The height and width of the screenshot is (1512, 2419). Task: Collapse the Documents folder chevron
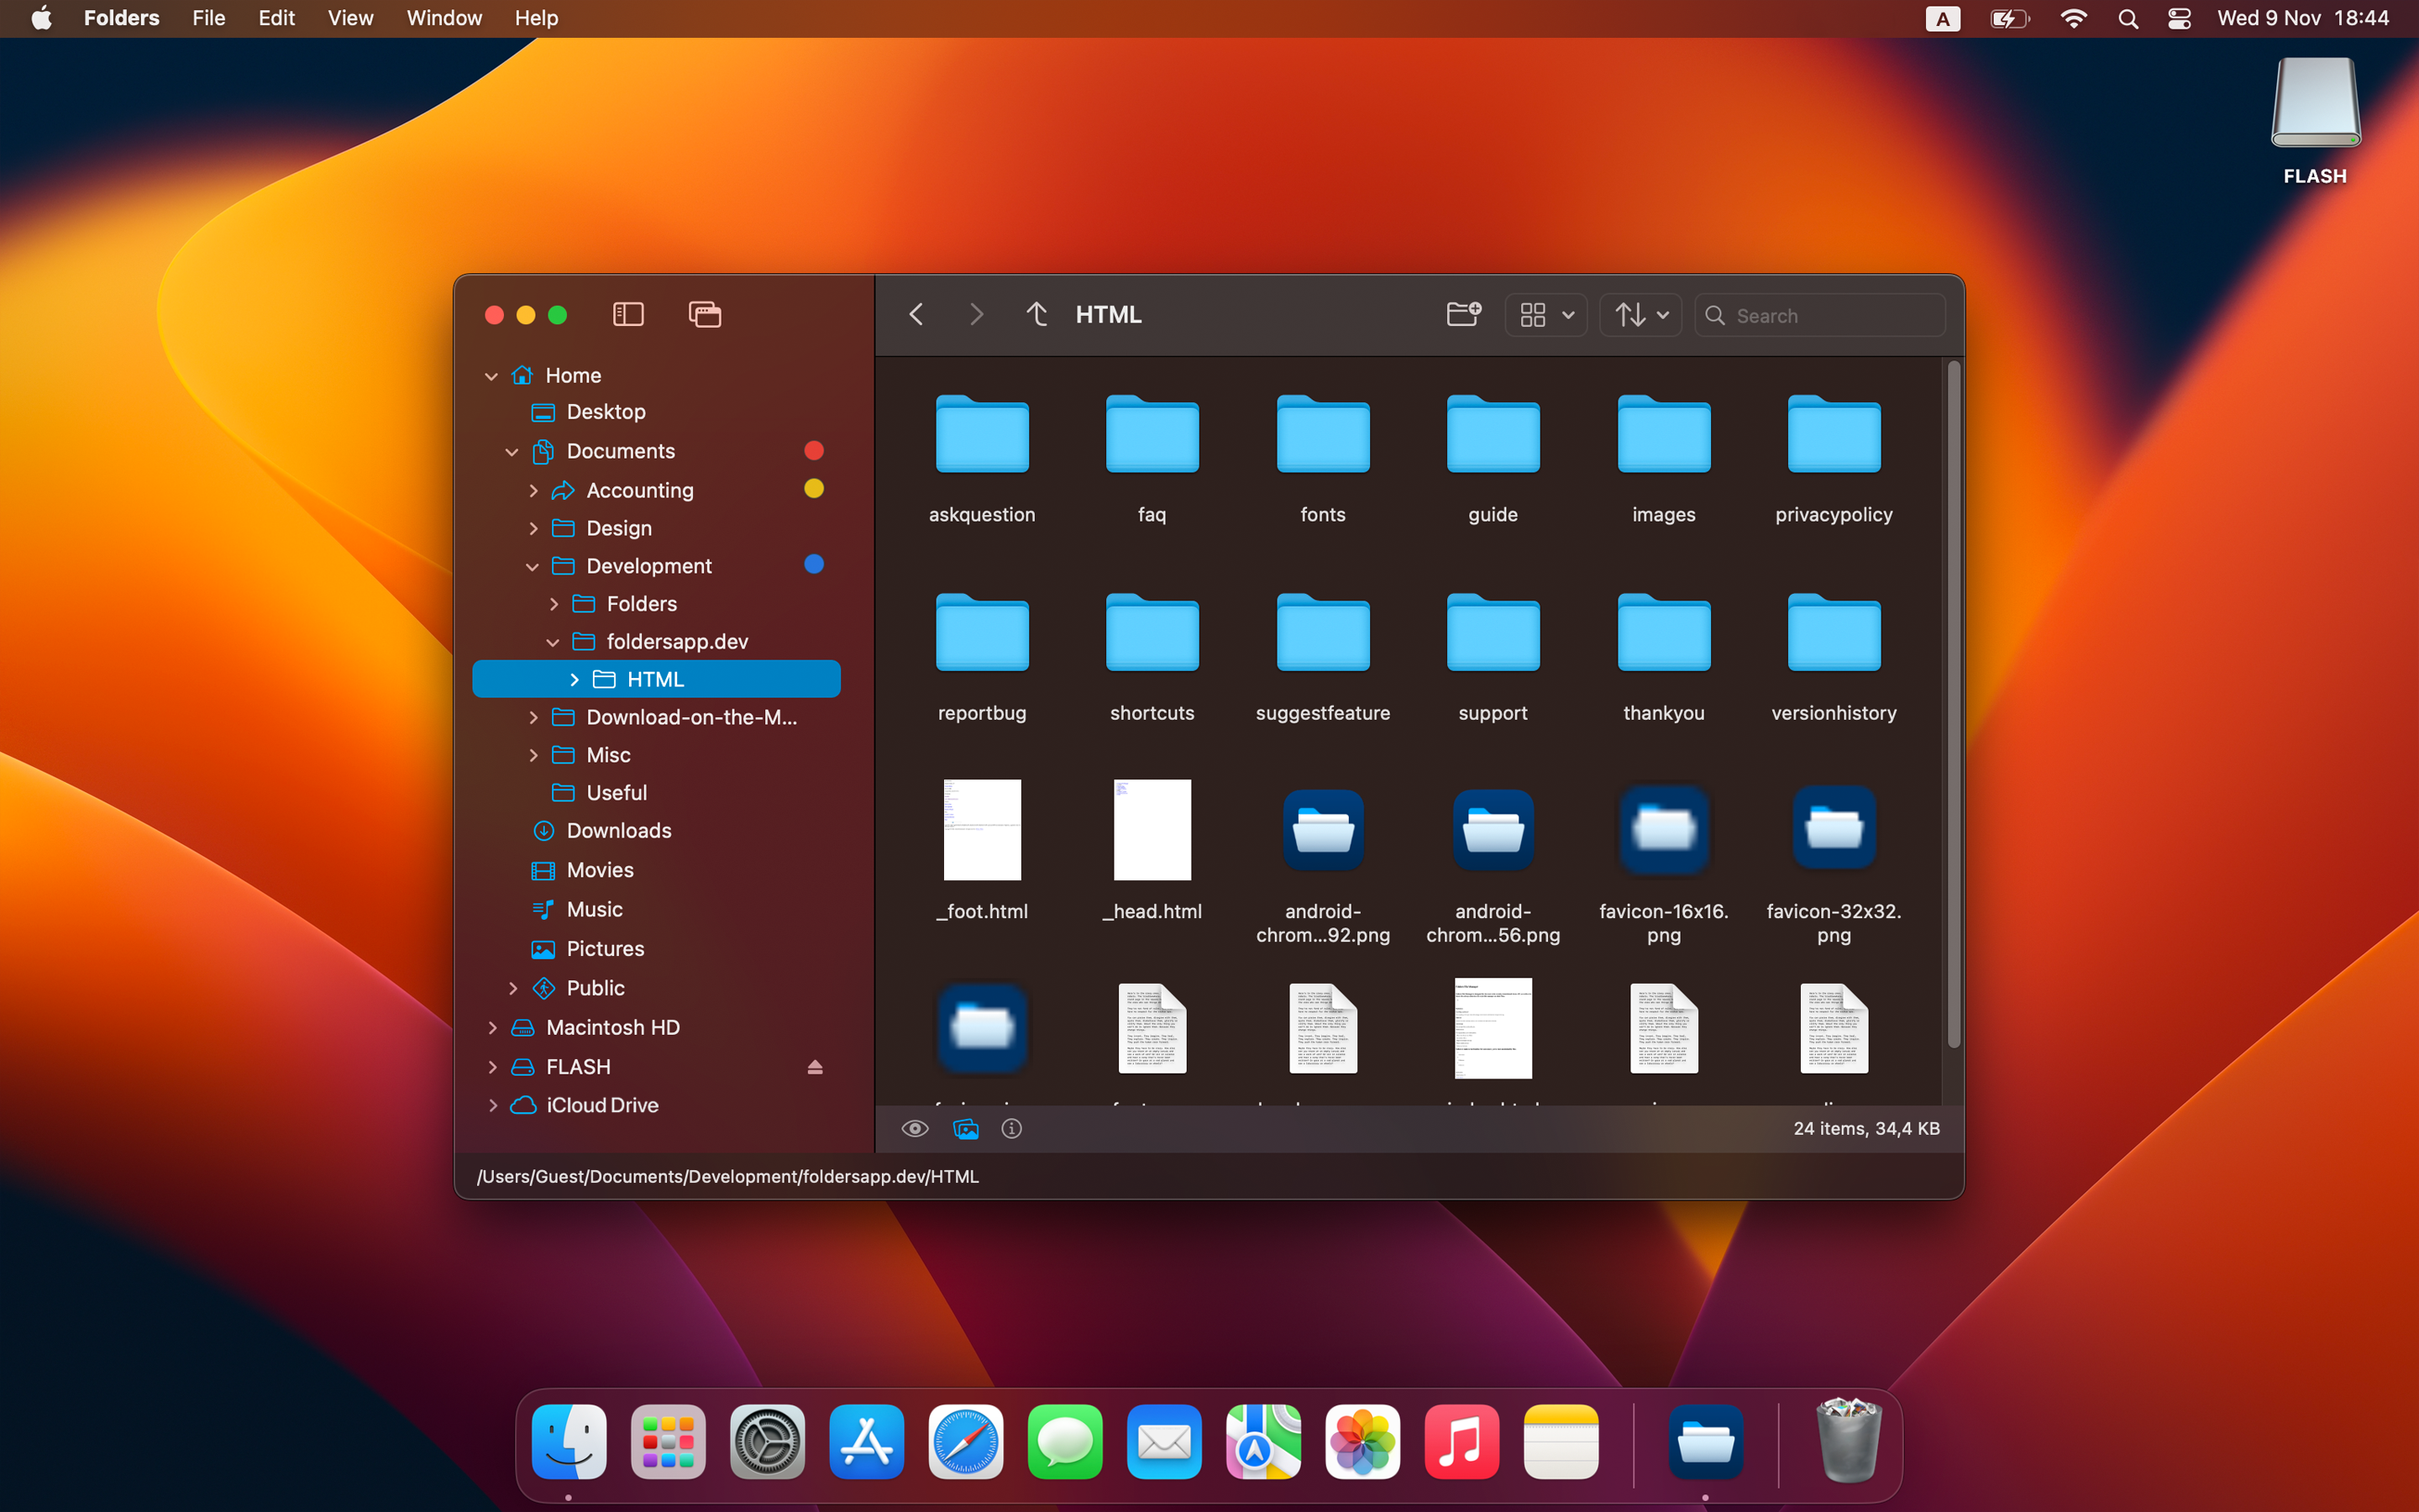(512, 452)
